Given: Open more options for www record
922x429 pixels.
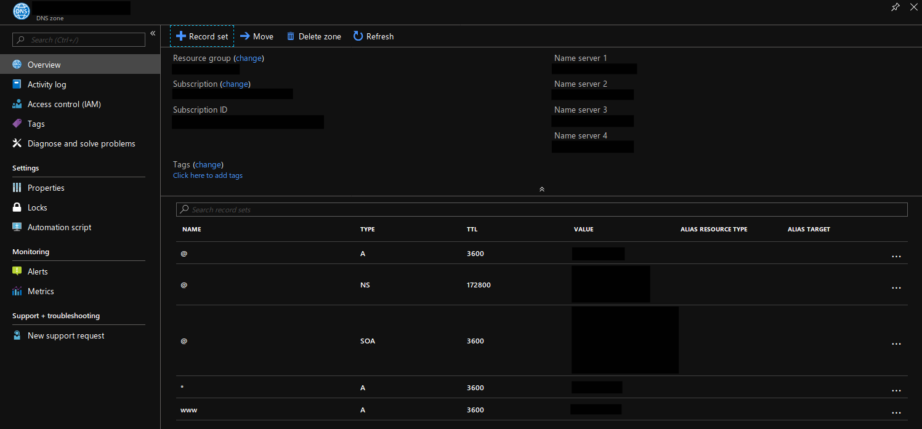Looking at the screenshot, I should click(x=896, y=412).
